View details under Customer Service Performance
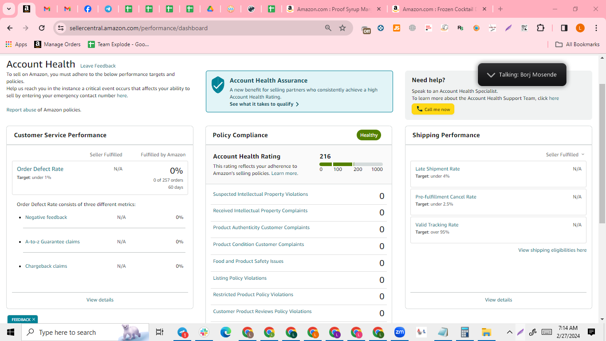 pyautogui.click(x=100, y=300)
